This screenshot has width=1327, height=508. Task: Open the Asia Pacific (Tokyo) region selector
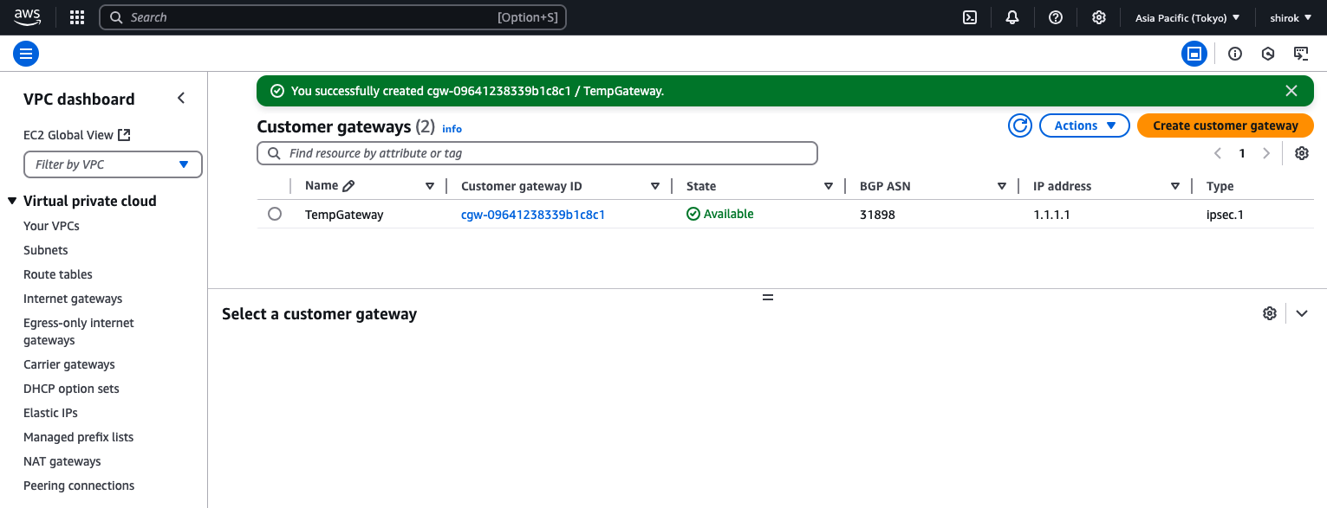(1187, 17)
